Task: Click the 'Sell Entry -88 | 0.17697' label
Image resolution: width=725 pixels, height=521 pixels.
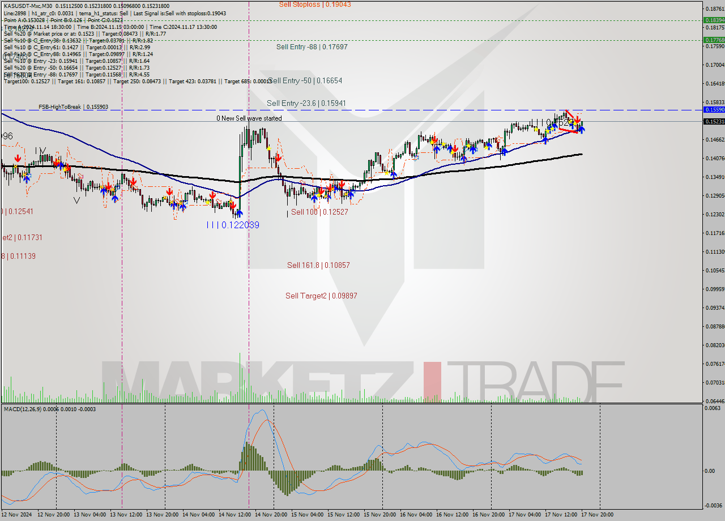Action: point(312,47)
